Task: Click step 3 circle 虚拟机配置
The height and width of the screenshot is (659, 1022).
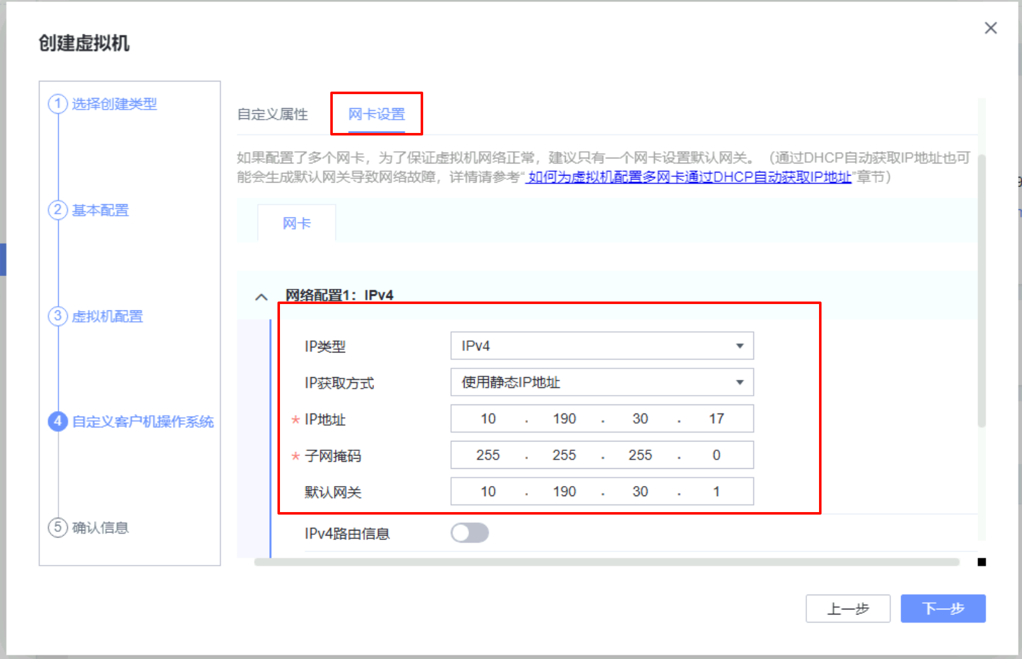Action: [x=58, y=316]
